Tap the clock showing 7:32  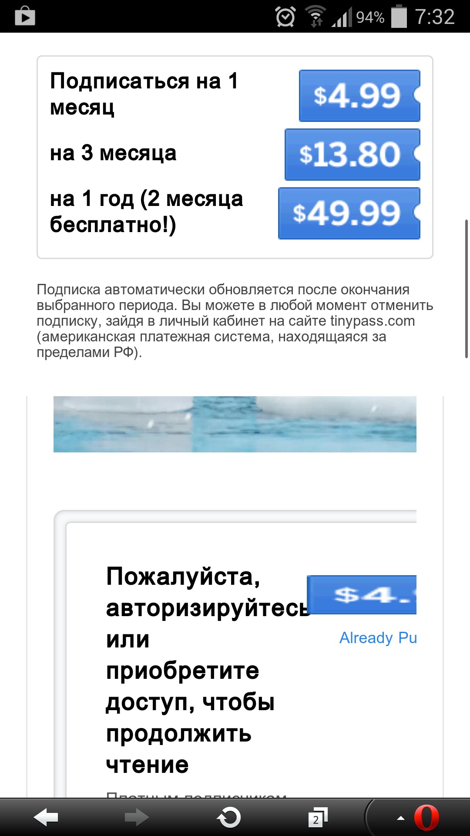[x=435, y=17]
